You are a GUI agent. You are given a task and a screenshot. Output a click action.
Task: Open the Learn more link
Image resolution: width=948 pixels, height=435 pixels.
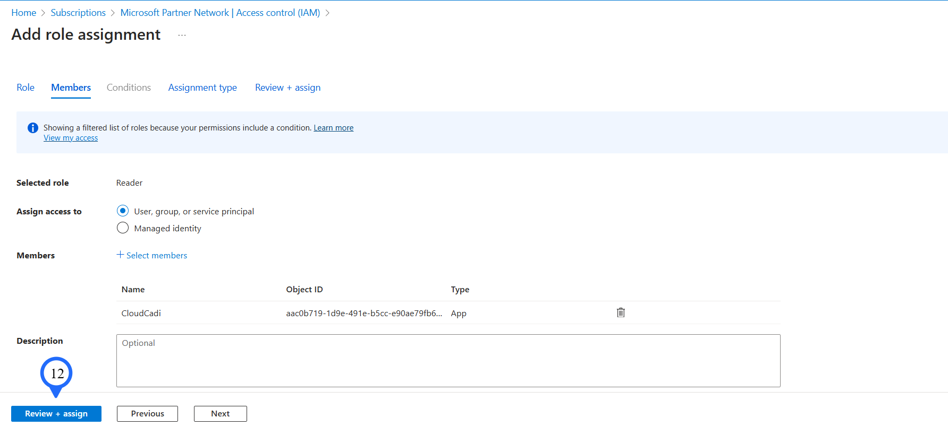[333, 128]
